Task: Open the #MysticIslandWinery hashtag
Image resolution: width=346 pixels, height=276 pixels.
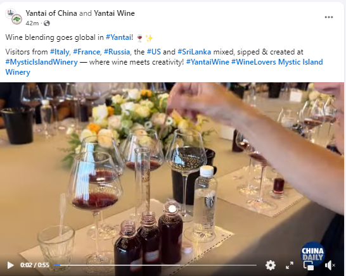Action: coord(41,62)
